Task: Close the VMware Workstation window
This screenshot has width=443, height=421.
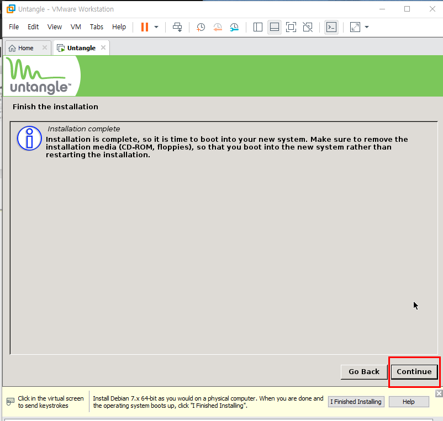Action: coord(433,9)
